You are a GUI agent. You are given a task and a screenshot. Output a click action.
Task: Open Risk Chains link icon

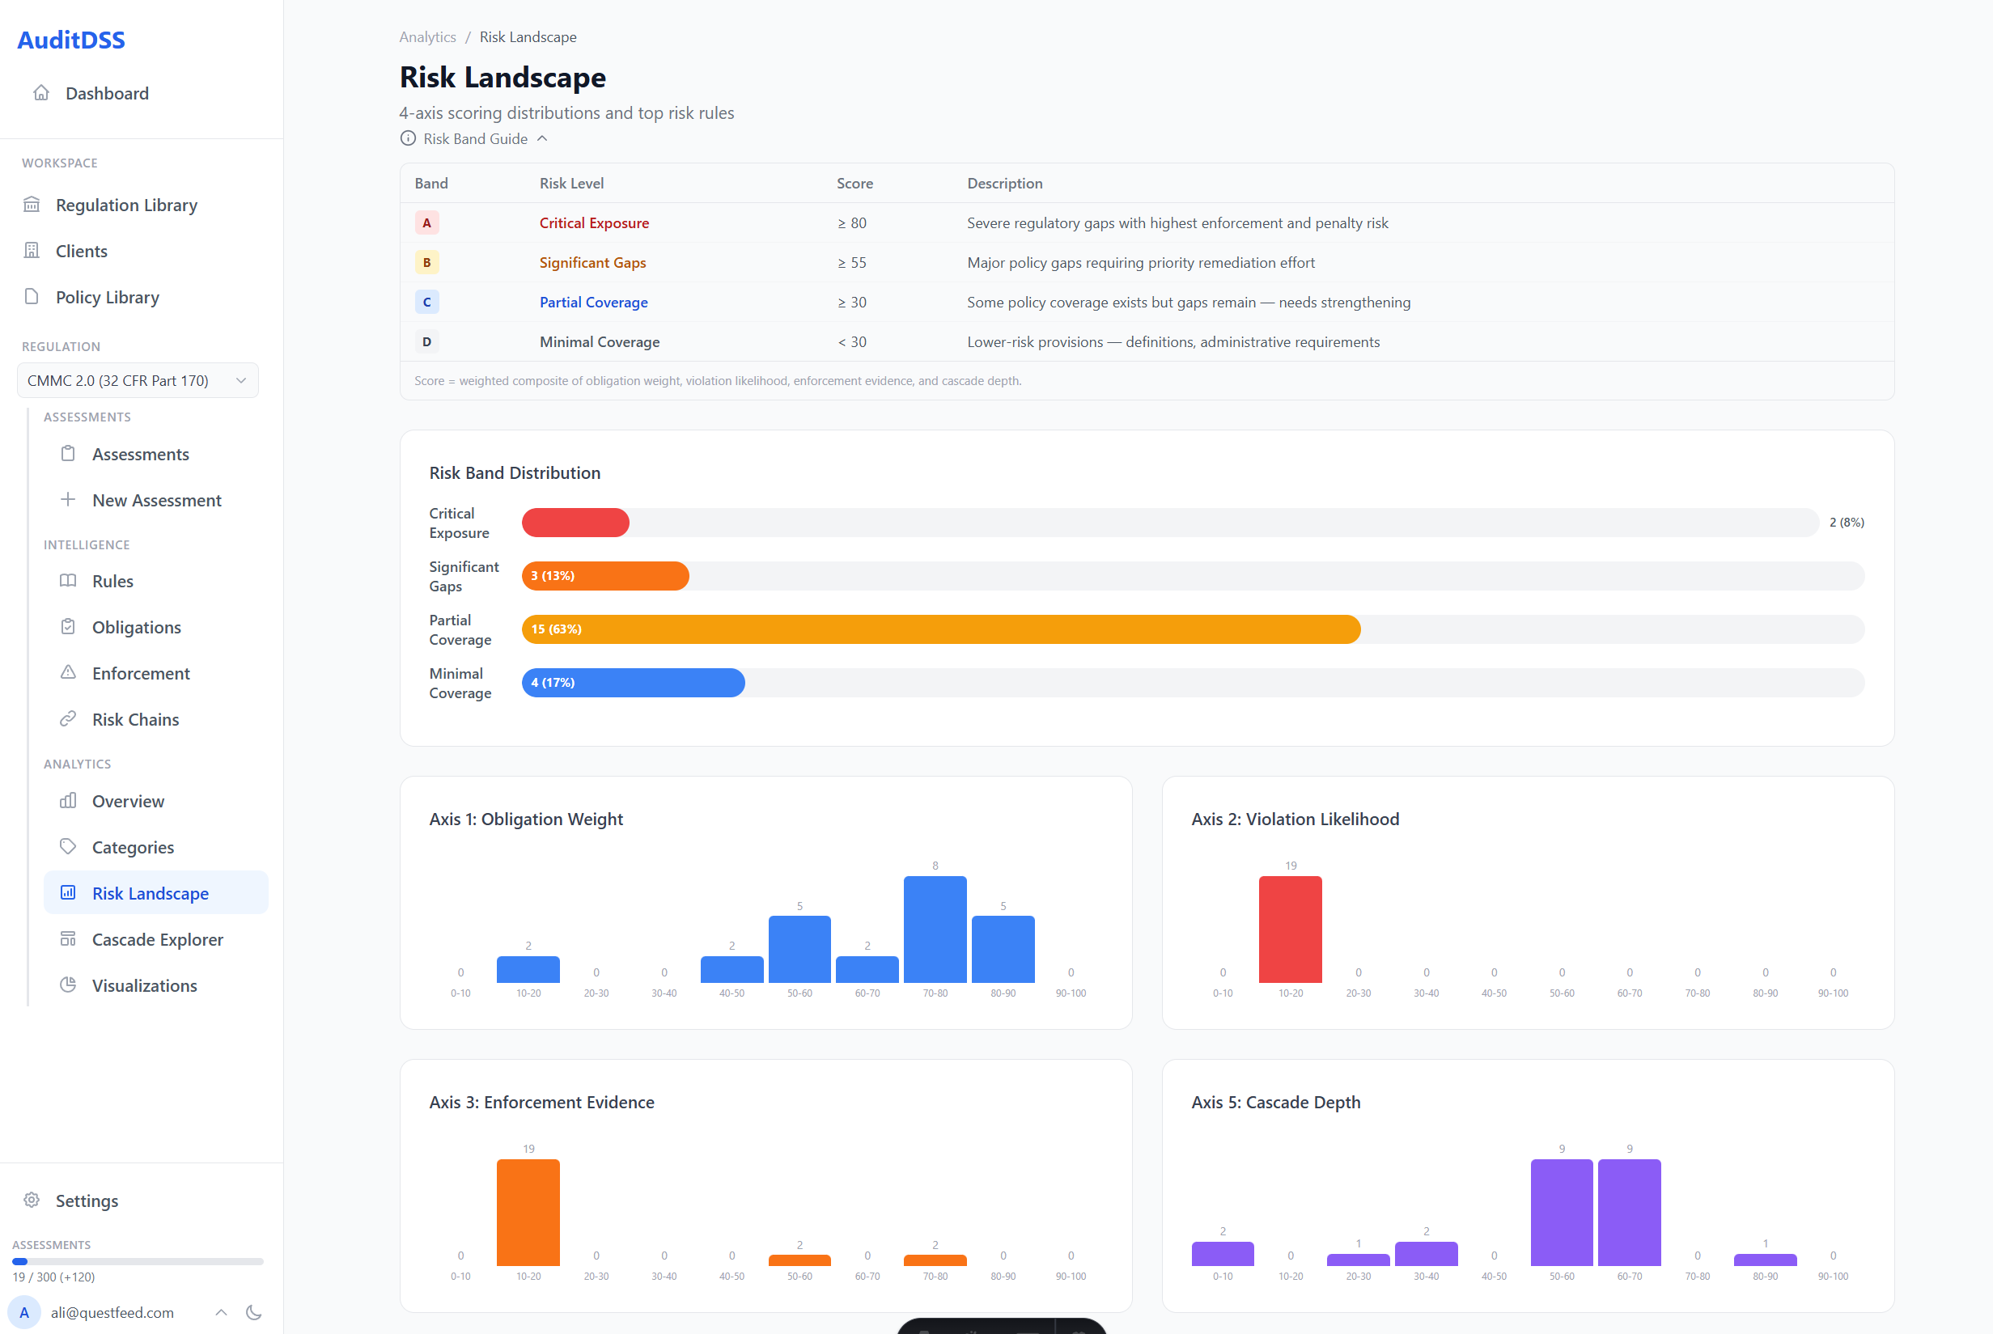point(68,719)
